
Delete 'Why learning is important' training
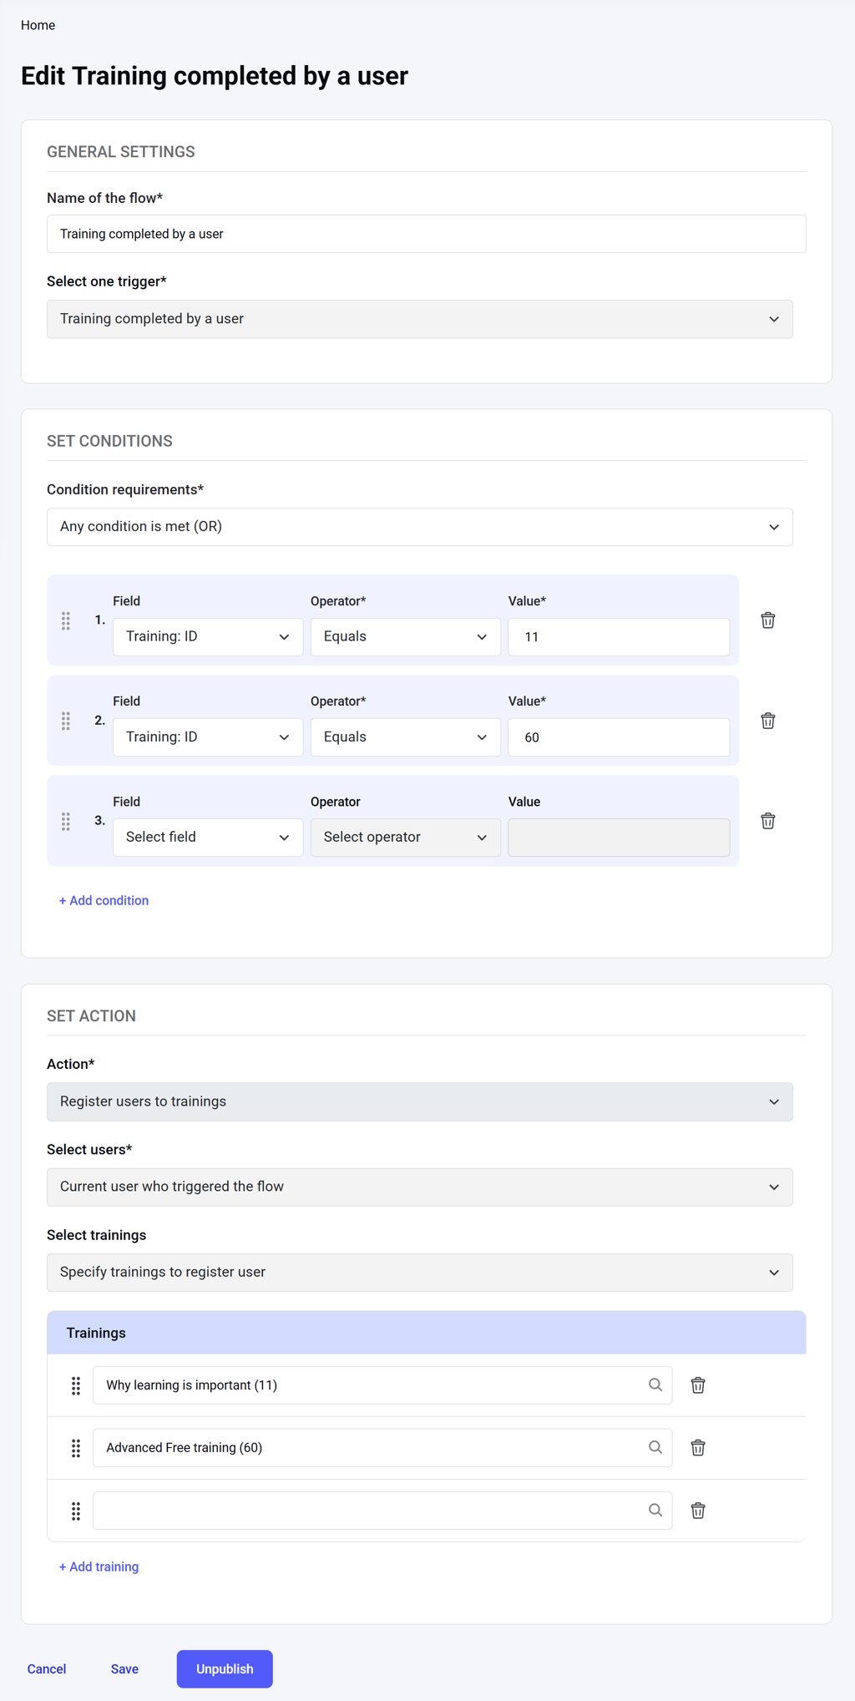698,1385
